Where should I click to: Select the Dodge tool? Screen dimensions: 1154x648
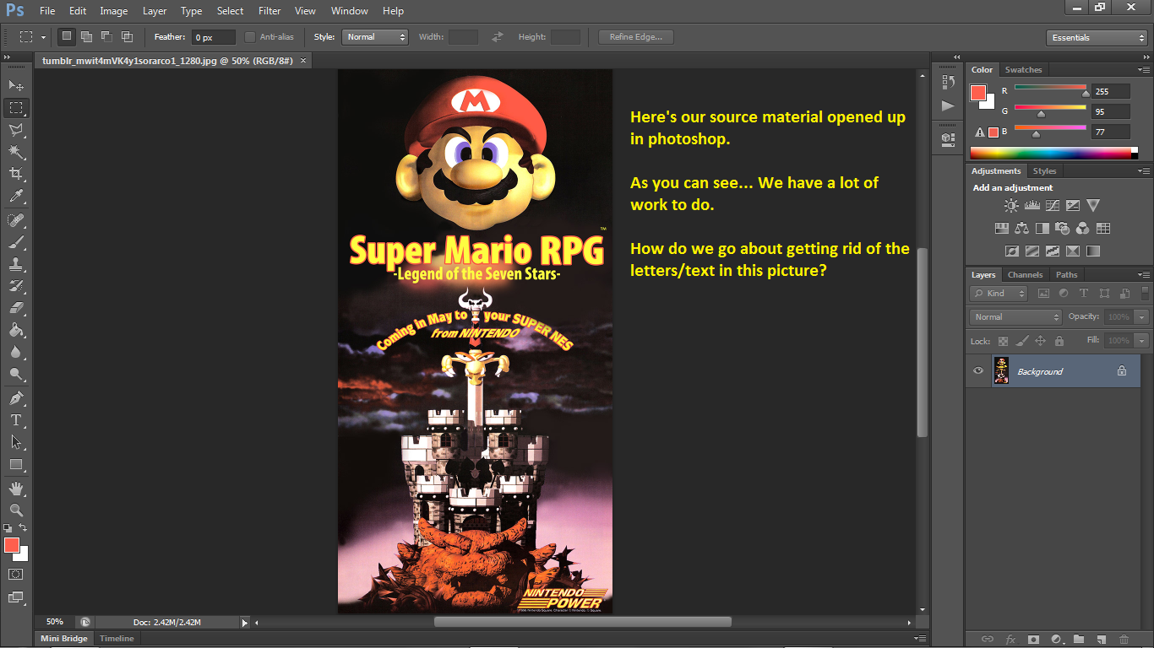[16, 374]
